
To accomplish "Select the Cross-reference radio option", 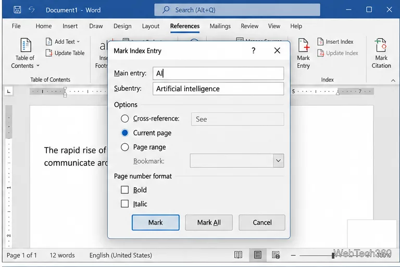I will [124, 118].
